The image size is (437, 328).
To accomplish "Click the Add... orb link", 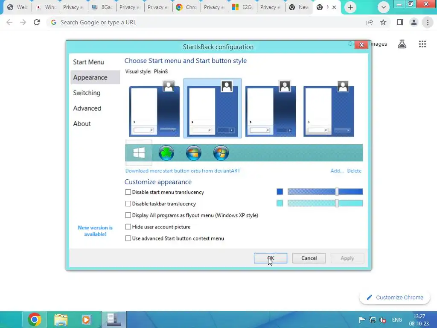I will point(337,171).
